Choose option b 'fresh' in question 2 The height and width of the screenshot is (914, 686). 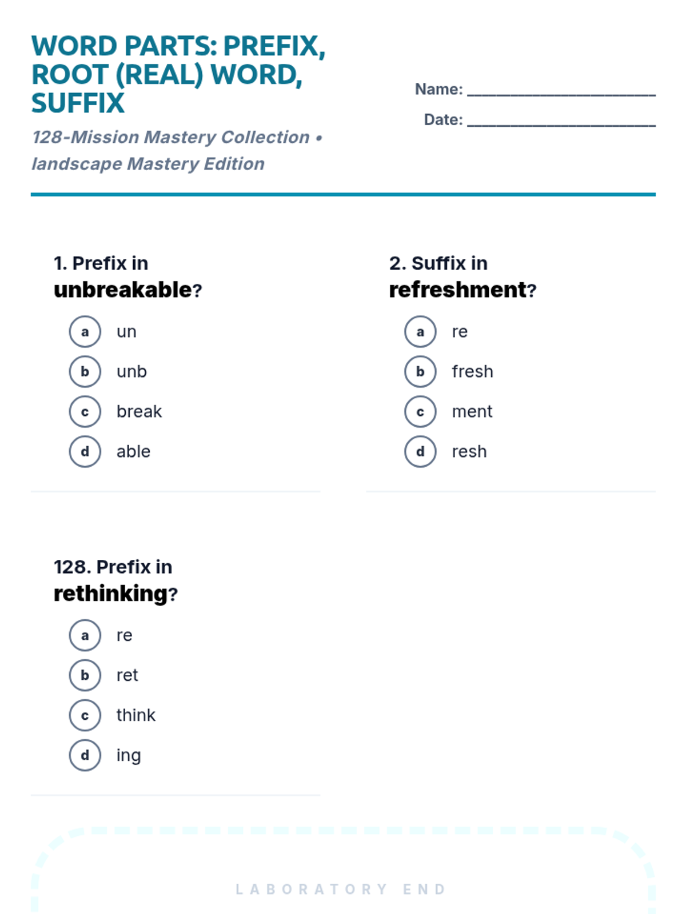point(420,372)
